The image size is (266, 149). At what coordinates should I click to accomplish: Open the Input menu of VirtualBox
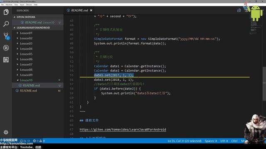click(22, 5)
